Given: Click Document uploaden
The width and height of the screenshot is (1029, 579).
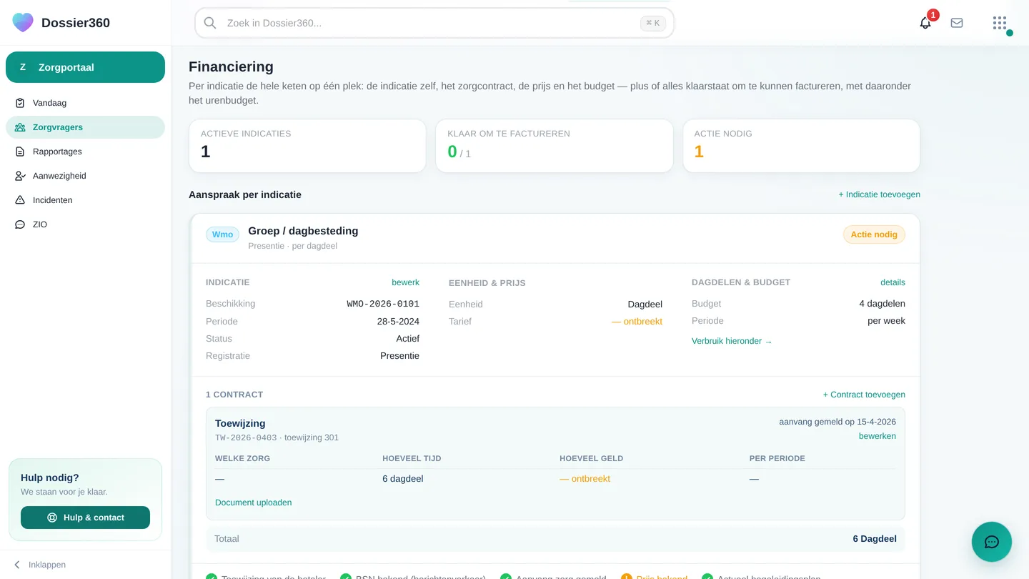Looking at the screenshot, I should click(x=253, y=503).
